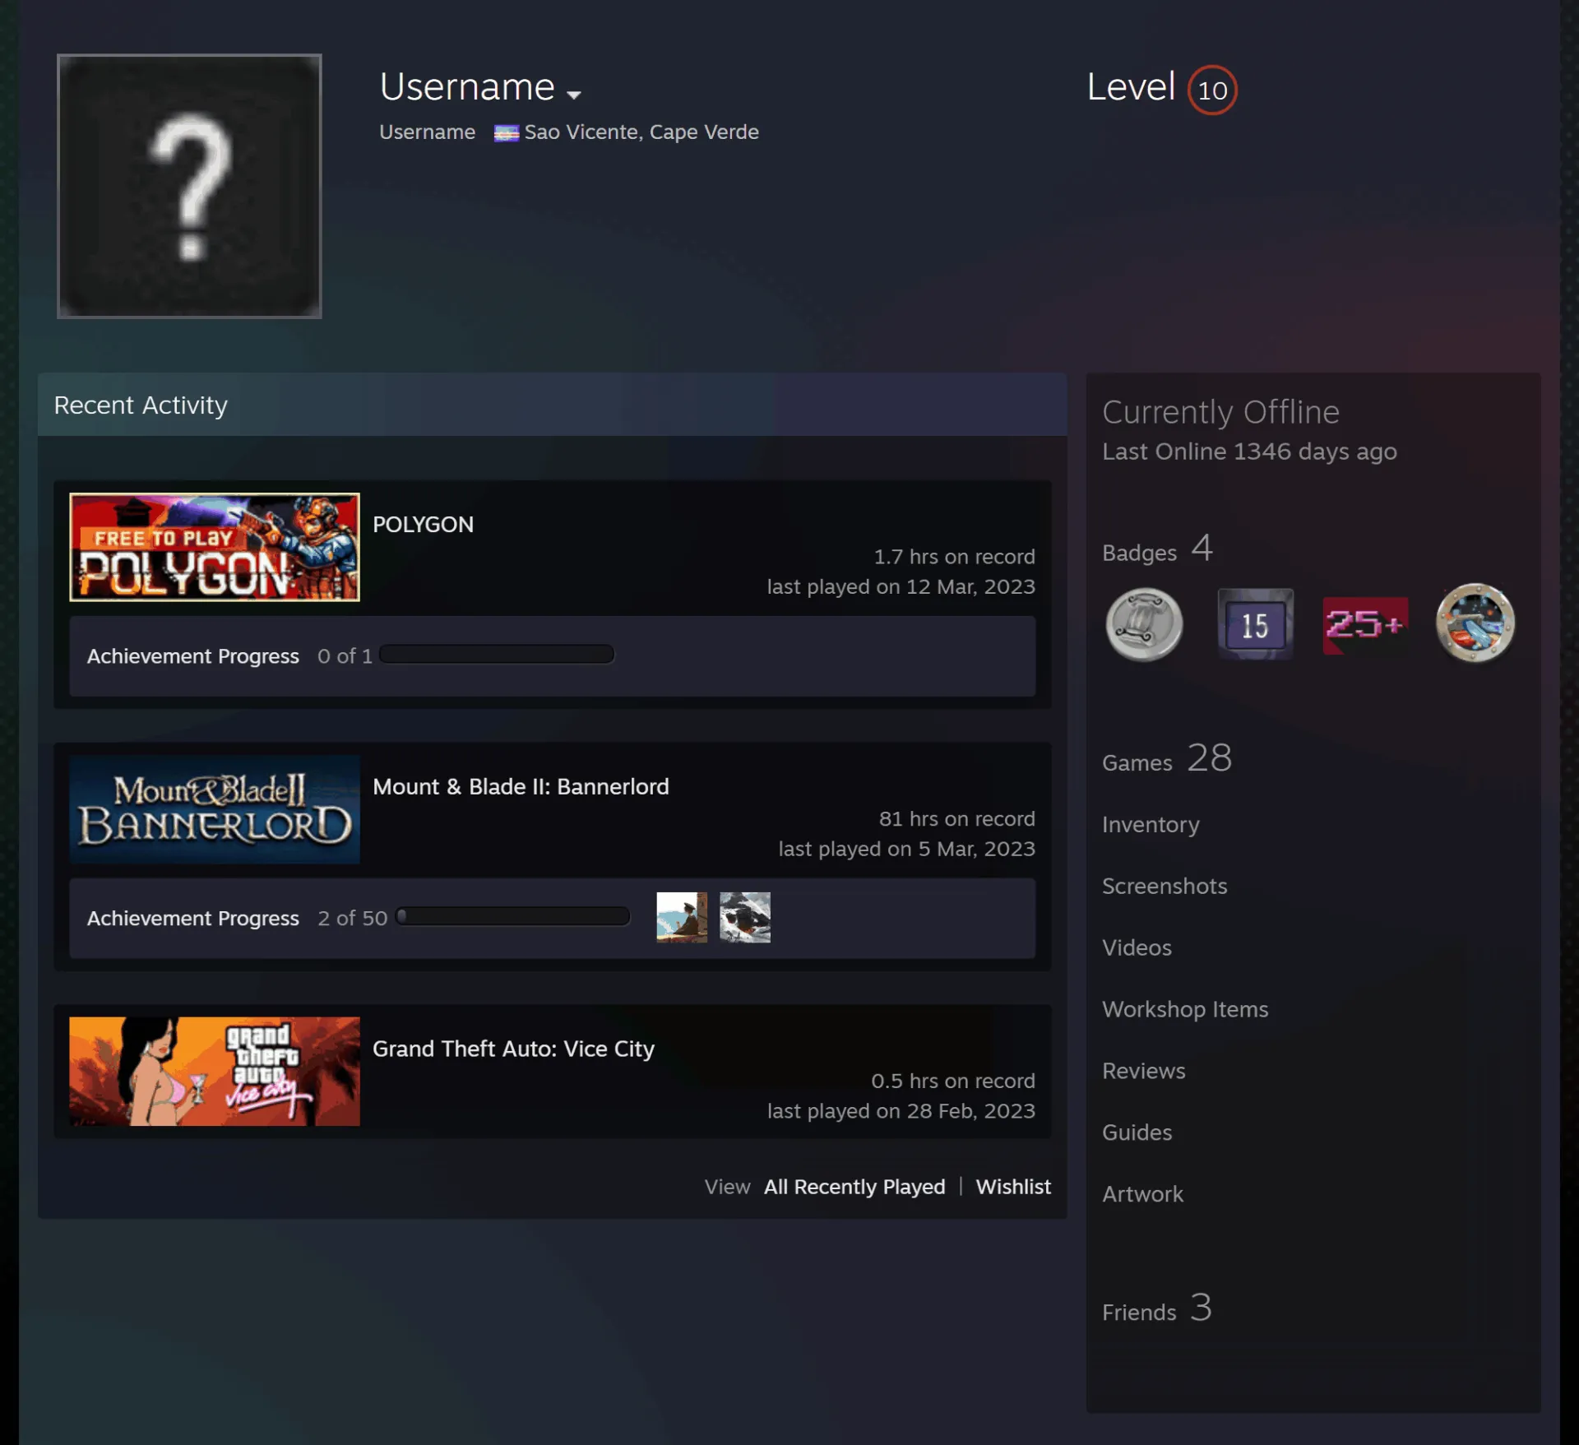Click the POLYGON game title
The image size is (1579, 1445).
[423, 525]
